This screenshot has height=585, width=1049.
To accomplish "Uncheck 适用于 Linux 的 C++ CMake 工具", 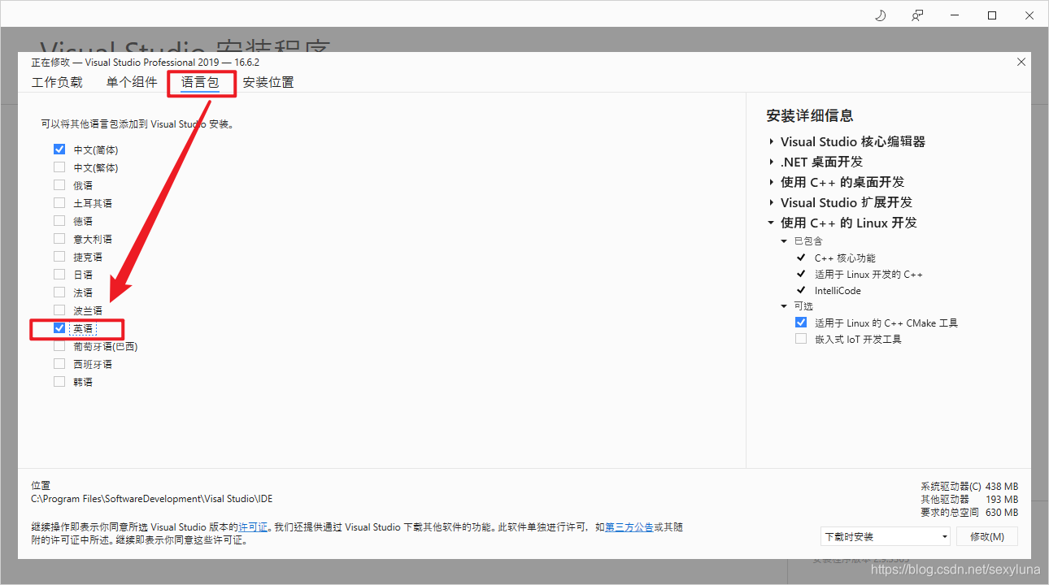I will [x=801, y=322].
